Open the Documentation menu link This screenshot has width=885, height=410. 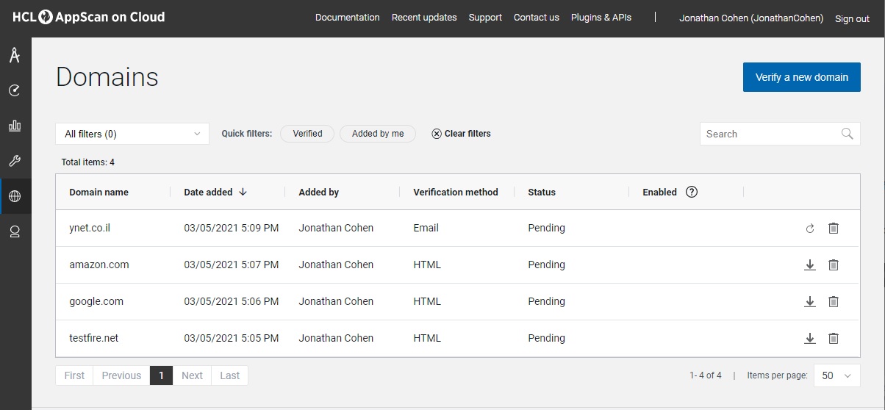point(348,18)
